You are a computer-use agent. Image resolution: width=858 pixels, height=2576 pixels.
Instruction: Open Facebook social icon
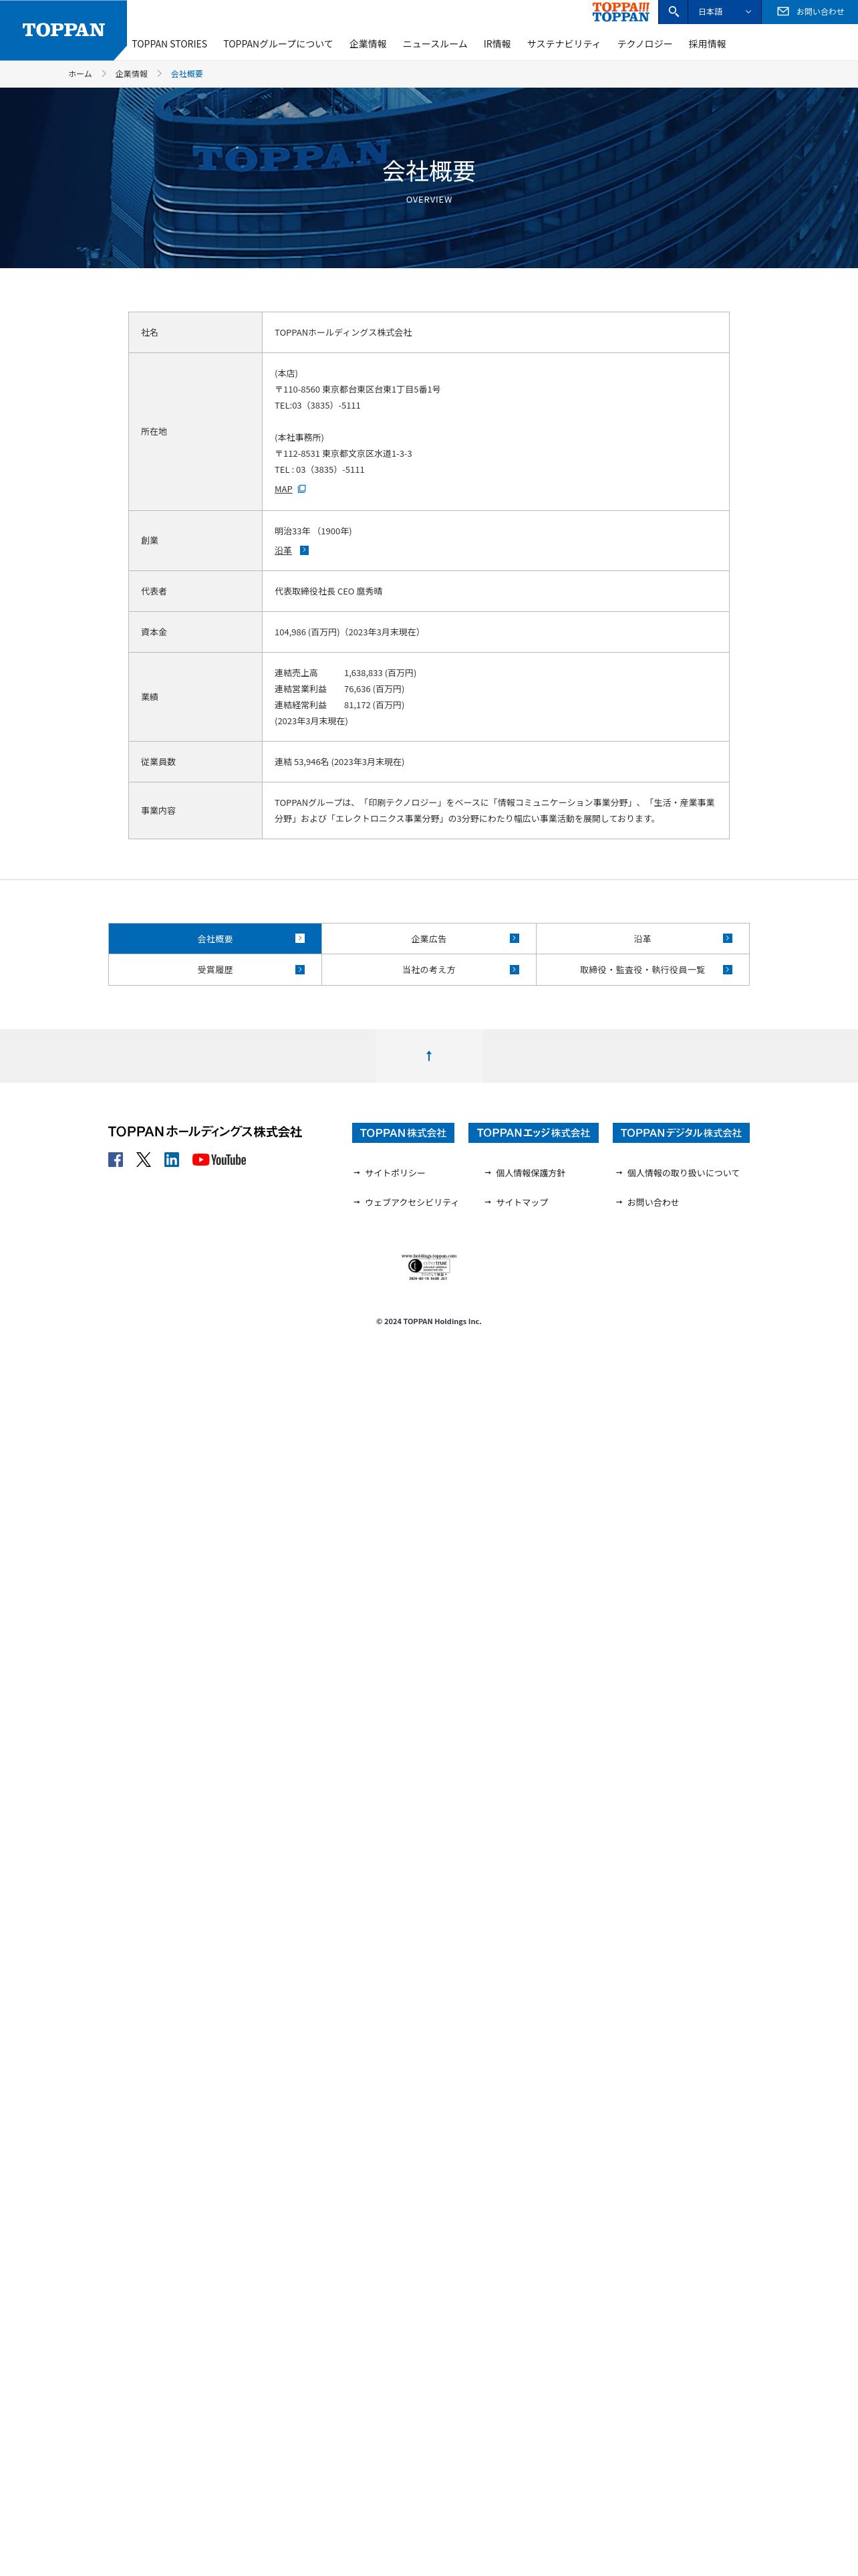pyautogui.click(x=116, y=1159)
